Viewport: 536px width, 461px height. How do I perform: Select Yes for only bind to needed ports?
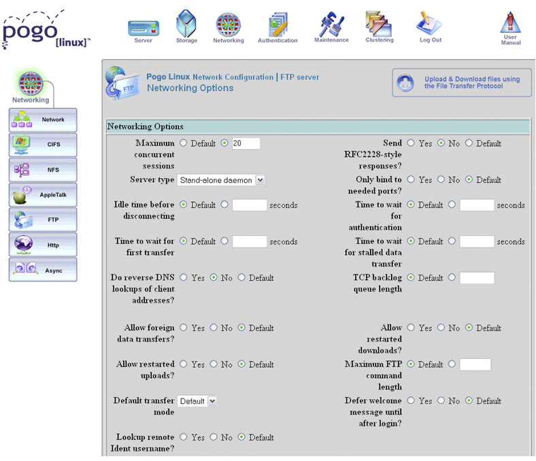click(411, 180)
